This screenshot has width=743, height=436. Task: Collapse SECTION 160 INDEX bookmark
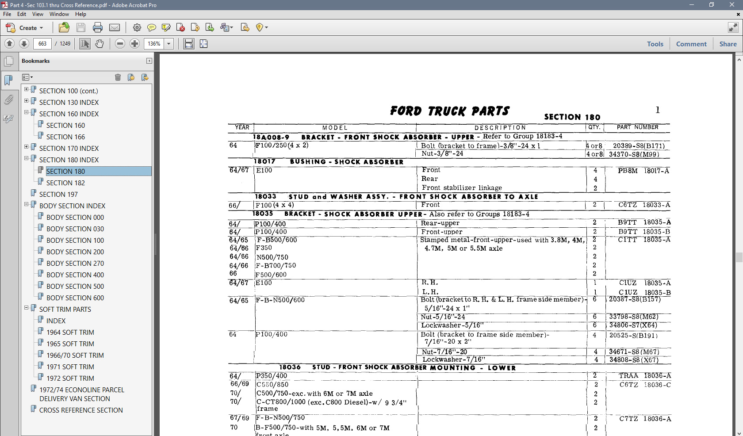point(26,112)
